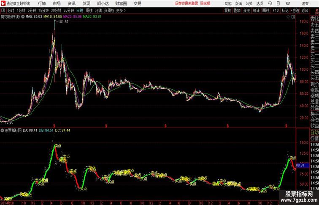Click the 返回 back button
319x205 pixels.
click(305, 11)
